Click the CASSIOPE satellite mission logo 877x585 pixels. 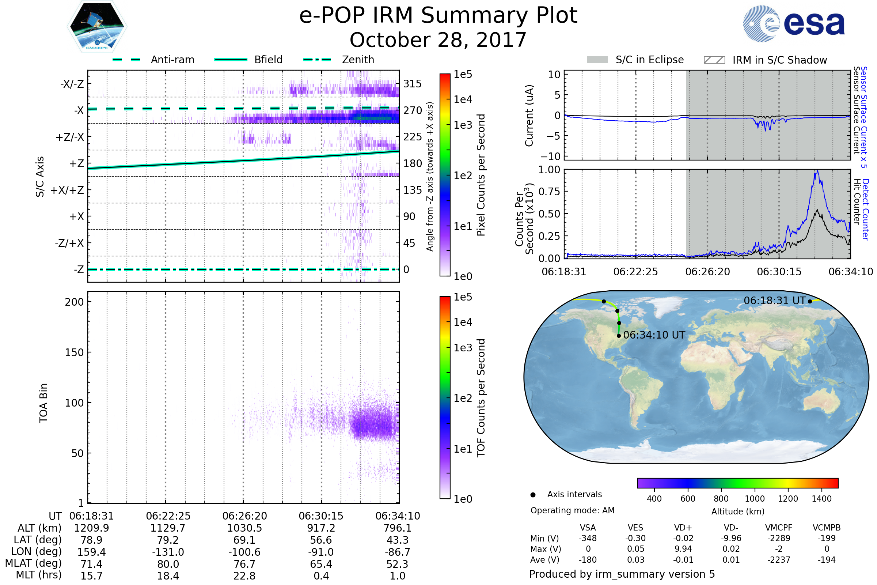click(97, 27)
